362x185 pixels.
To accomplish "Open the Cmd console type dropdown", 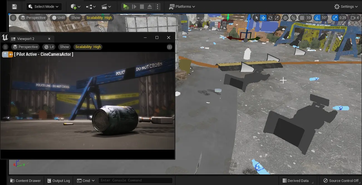I will point(86,181).
